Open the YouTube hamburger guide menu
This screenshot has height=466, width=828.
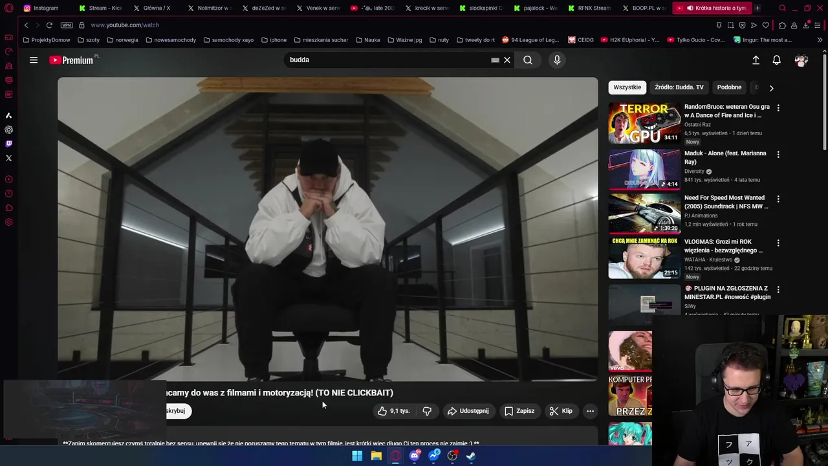34,60
